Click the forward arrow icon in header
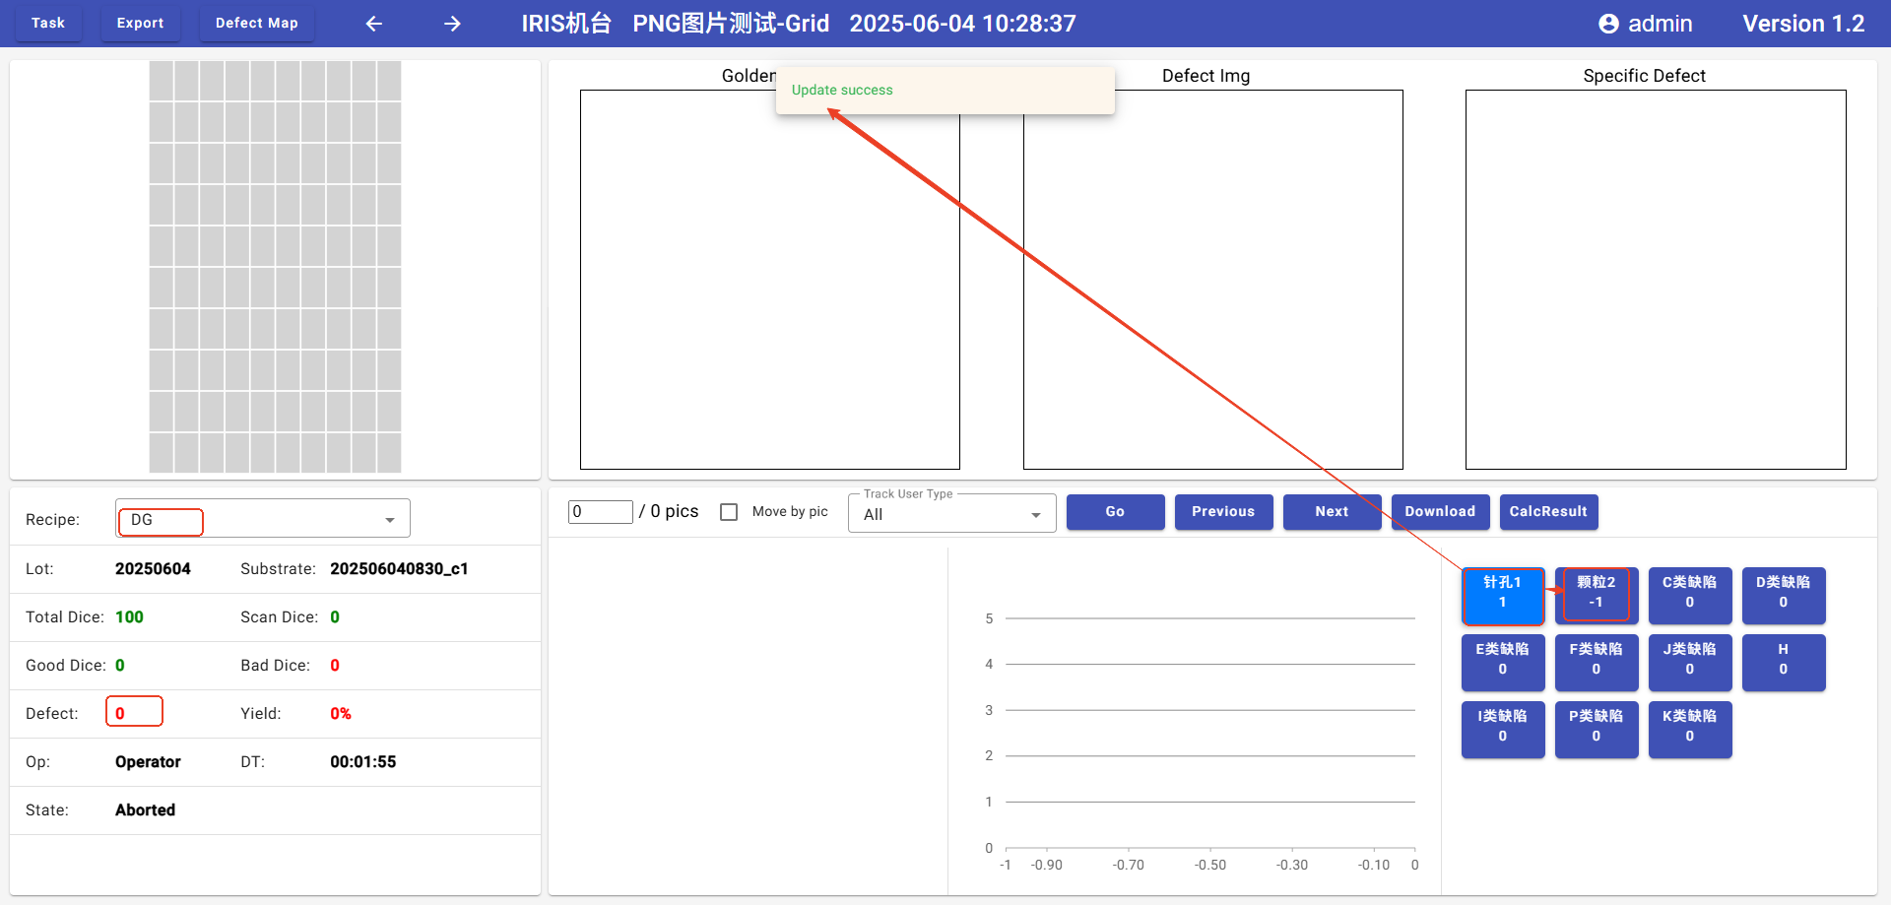 452,24
